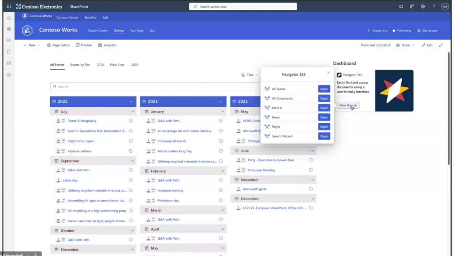Open the New dropdown menu

(31, 45)
